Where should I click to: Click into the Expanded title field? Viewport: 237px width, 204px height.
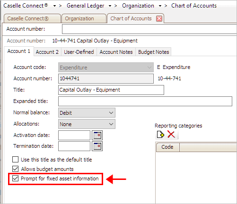tap(145, 101)
